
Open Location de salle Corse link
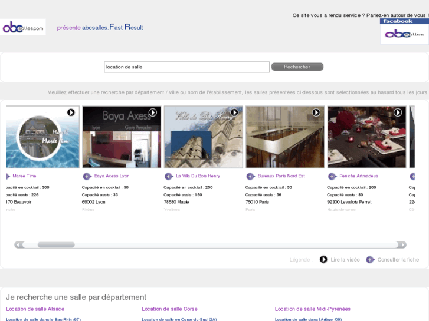point(169,309)
